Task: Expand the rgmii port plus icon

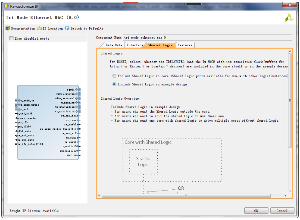Action: [x=76, y=90]
